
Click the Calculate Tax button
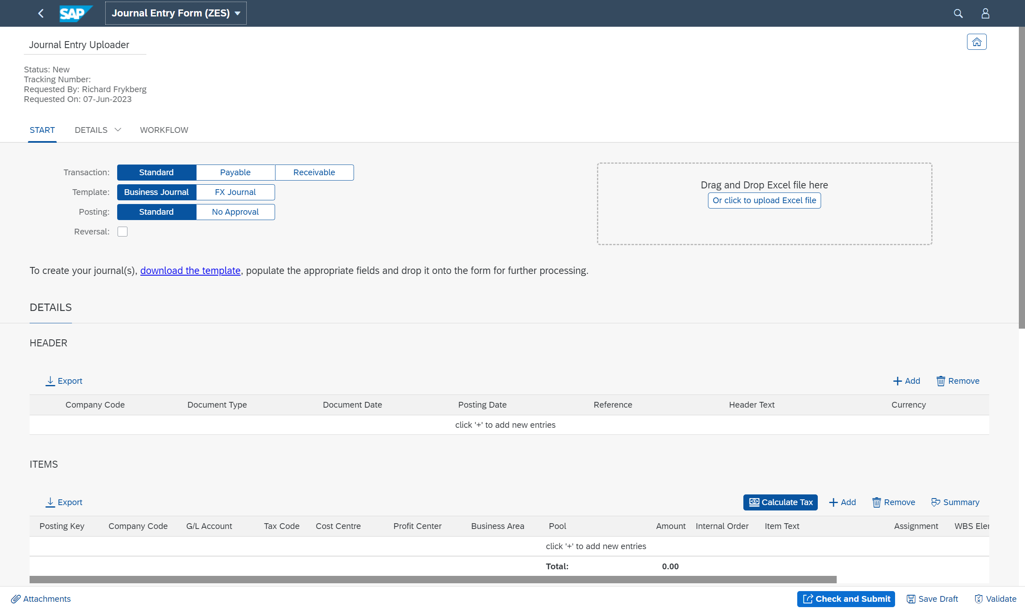[780, 502]
